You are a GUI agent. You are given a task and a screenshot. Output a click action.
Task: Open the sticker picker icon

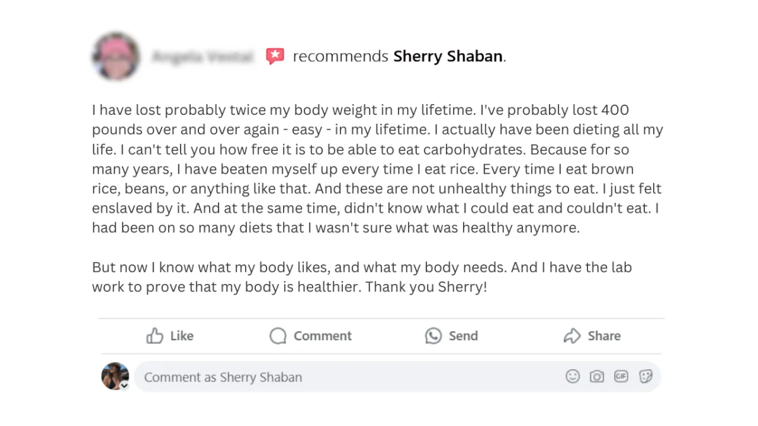pyautogui.click(x=646, y=377)
